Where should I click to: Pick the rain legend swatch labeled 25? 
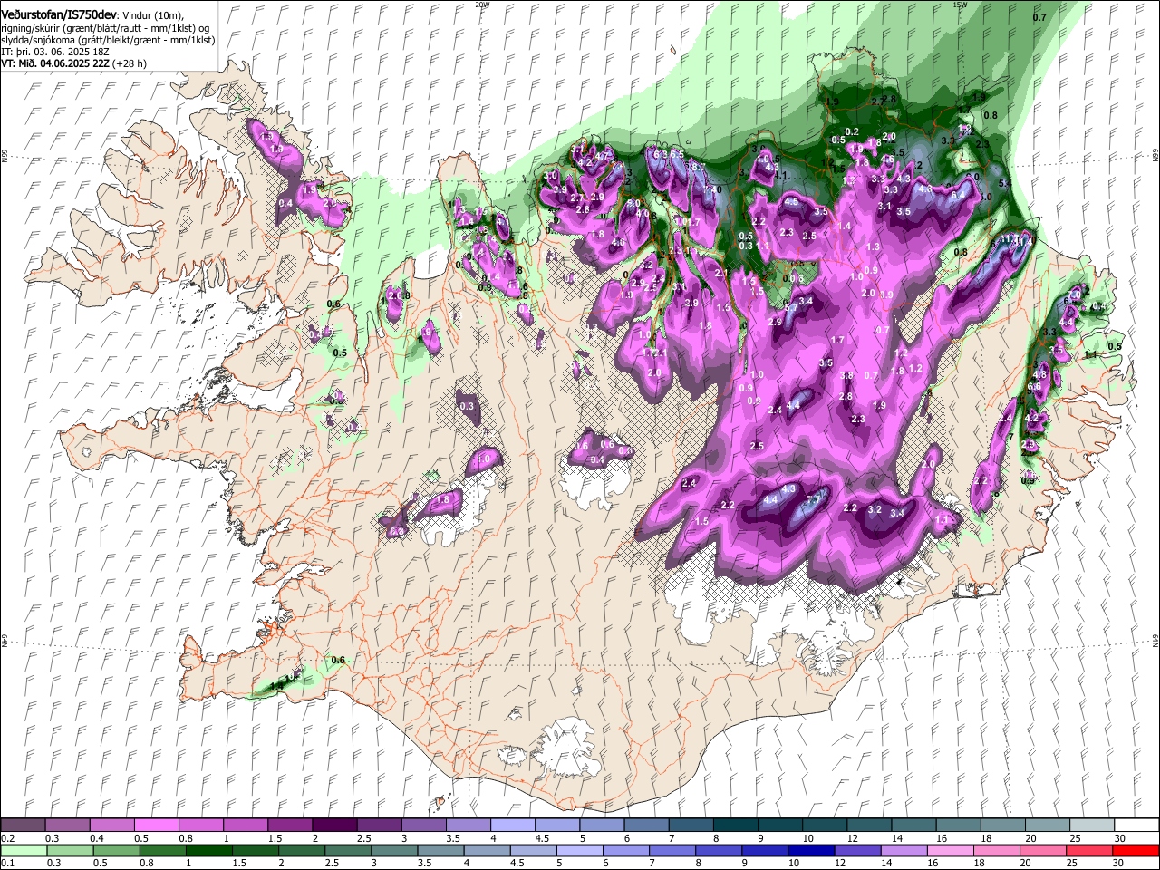[x=1087, y=850]
